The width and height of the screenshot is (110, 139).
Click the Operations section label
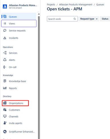8,47
